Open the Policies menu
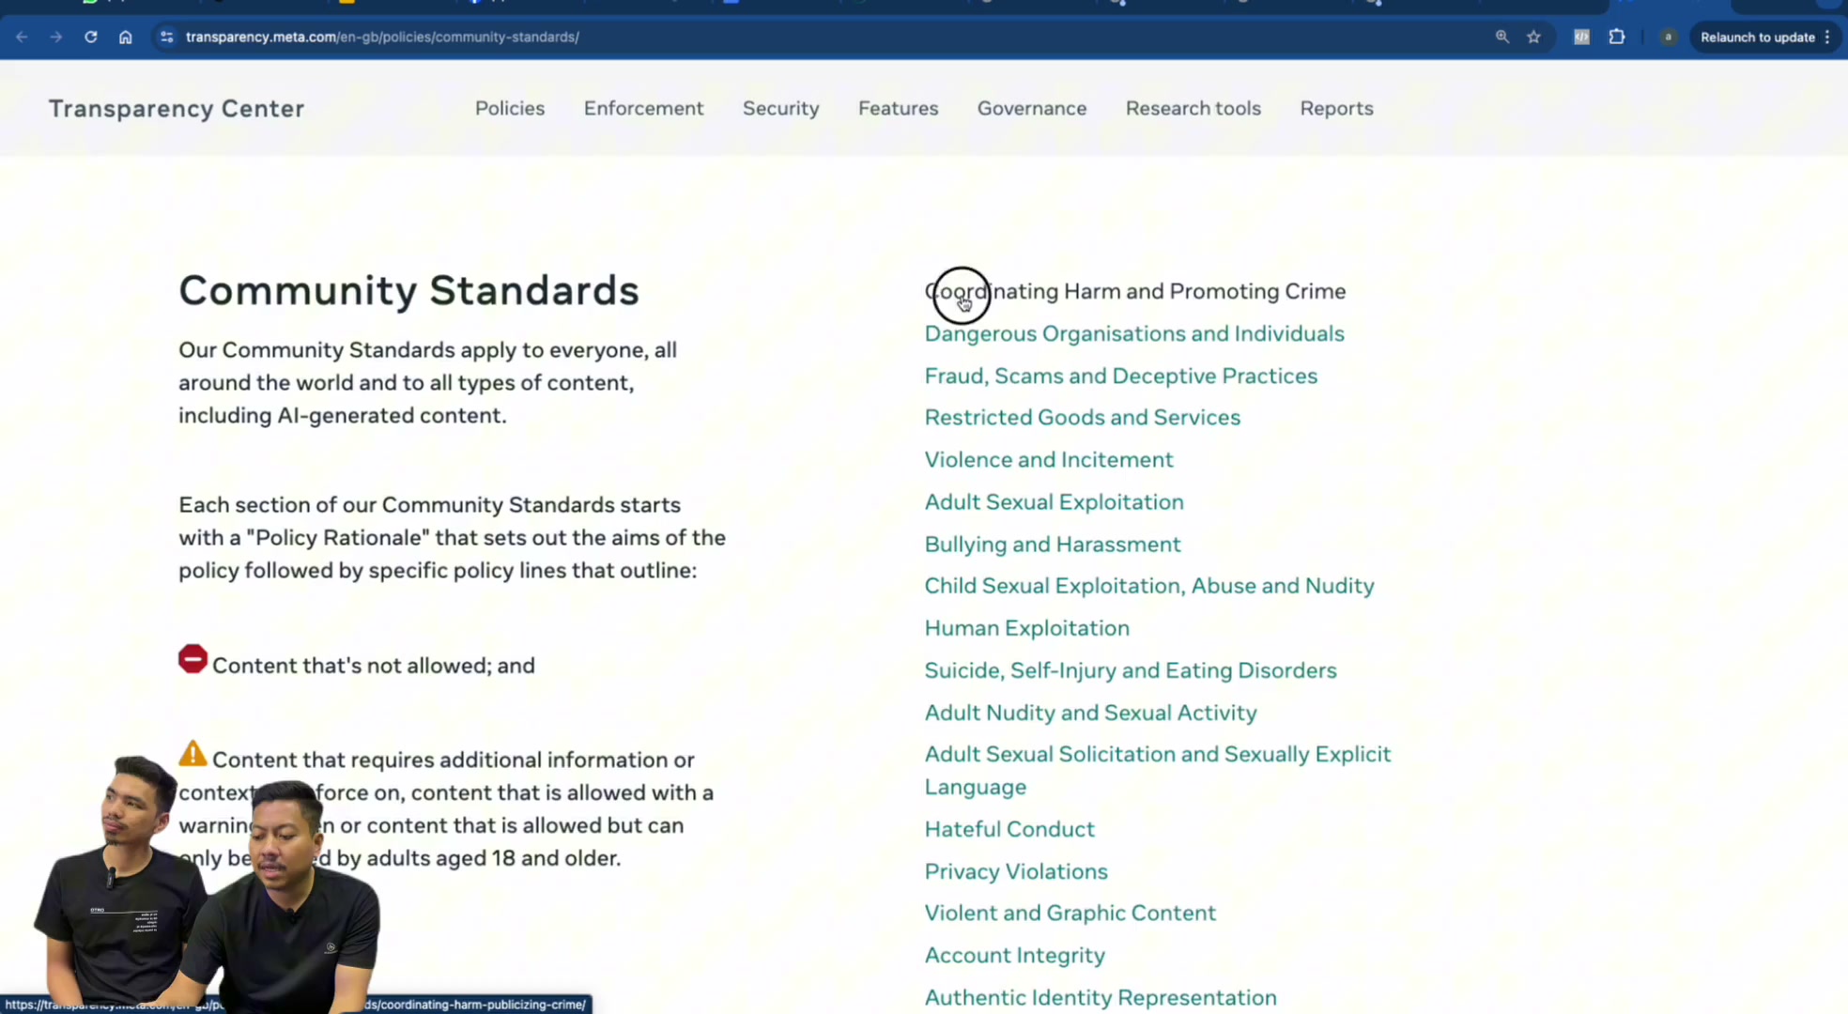This screenshot has height=1014, width=1848. 510,108
